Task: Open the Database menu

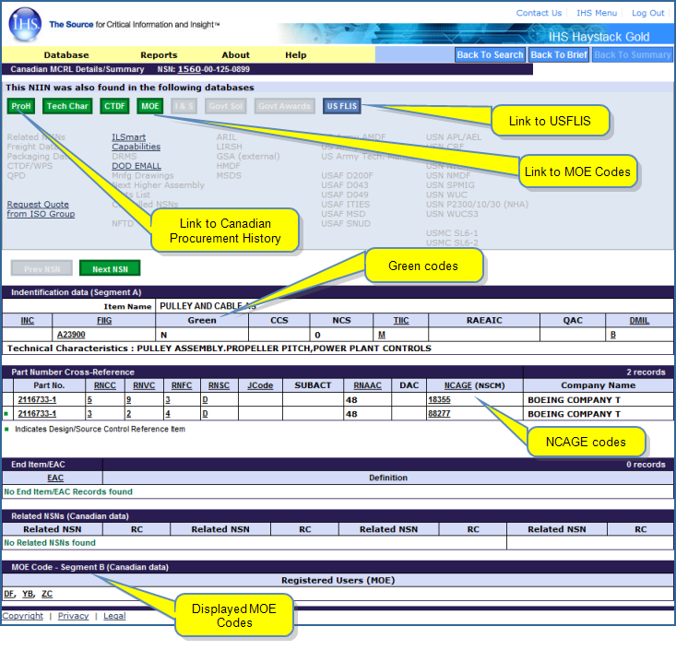Action: coord(66,55)
